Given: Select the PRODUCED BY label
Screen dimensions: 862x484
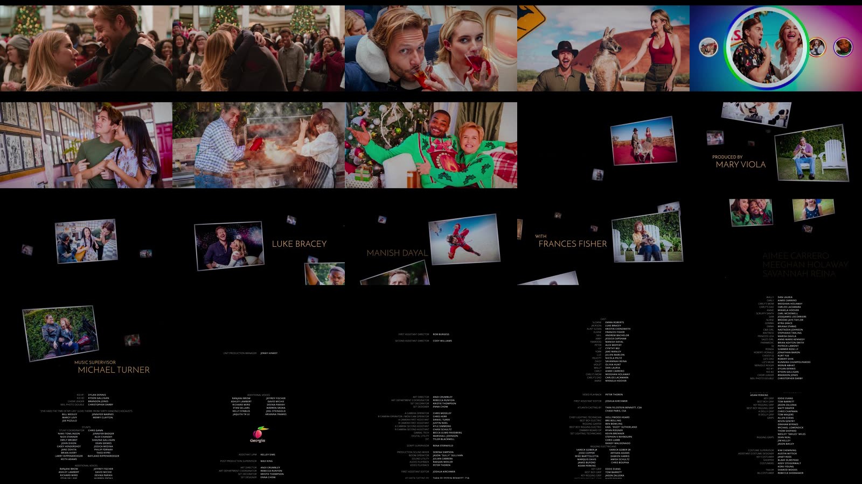Looking at the screenshot, I should tap(727, 157).
